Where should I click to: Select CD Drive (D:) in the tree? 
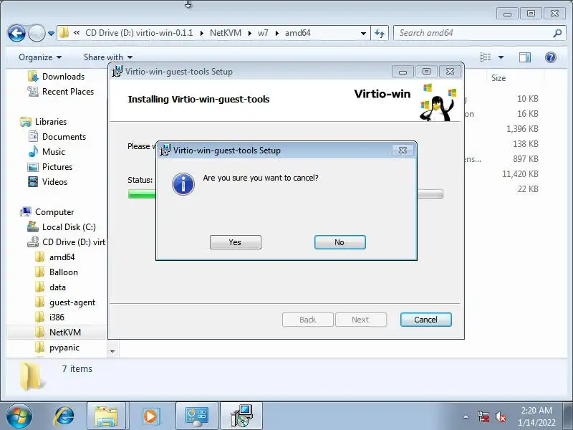[74, 242]
